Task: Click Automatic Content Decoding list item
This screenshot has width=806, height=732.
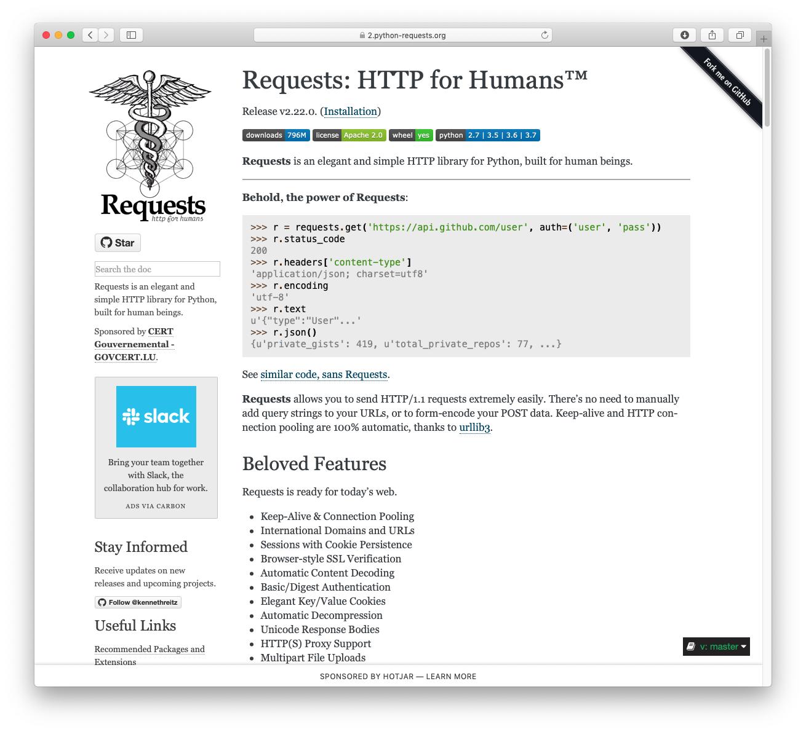Action: 327,573
